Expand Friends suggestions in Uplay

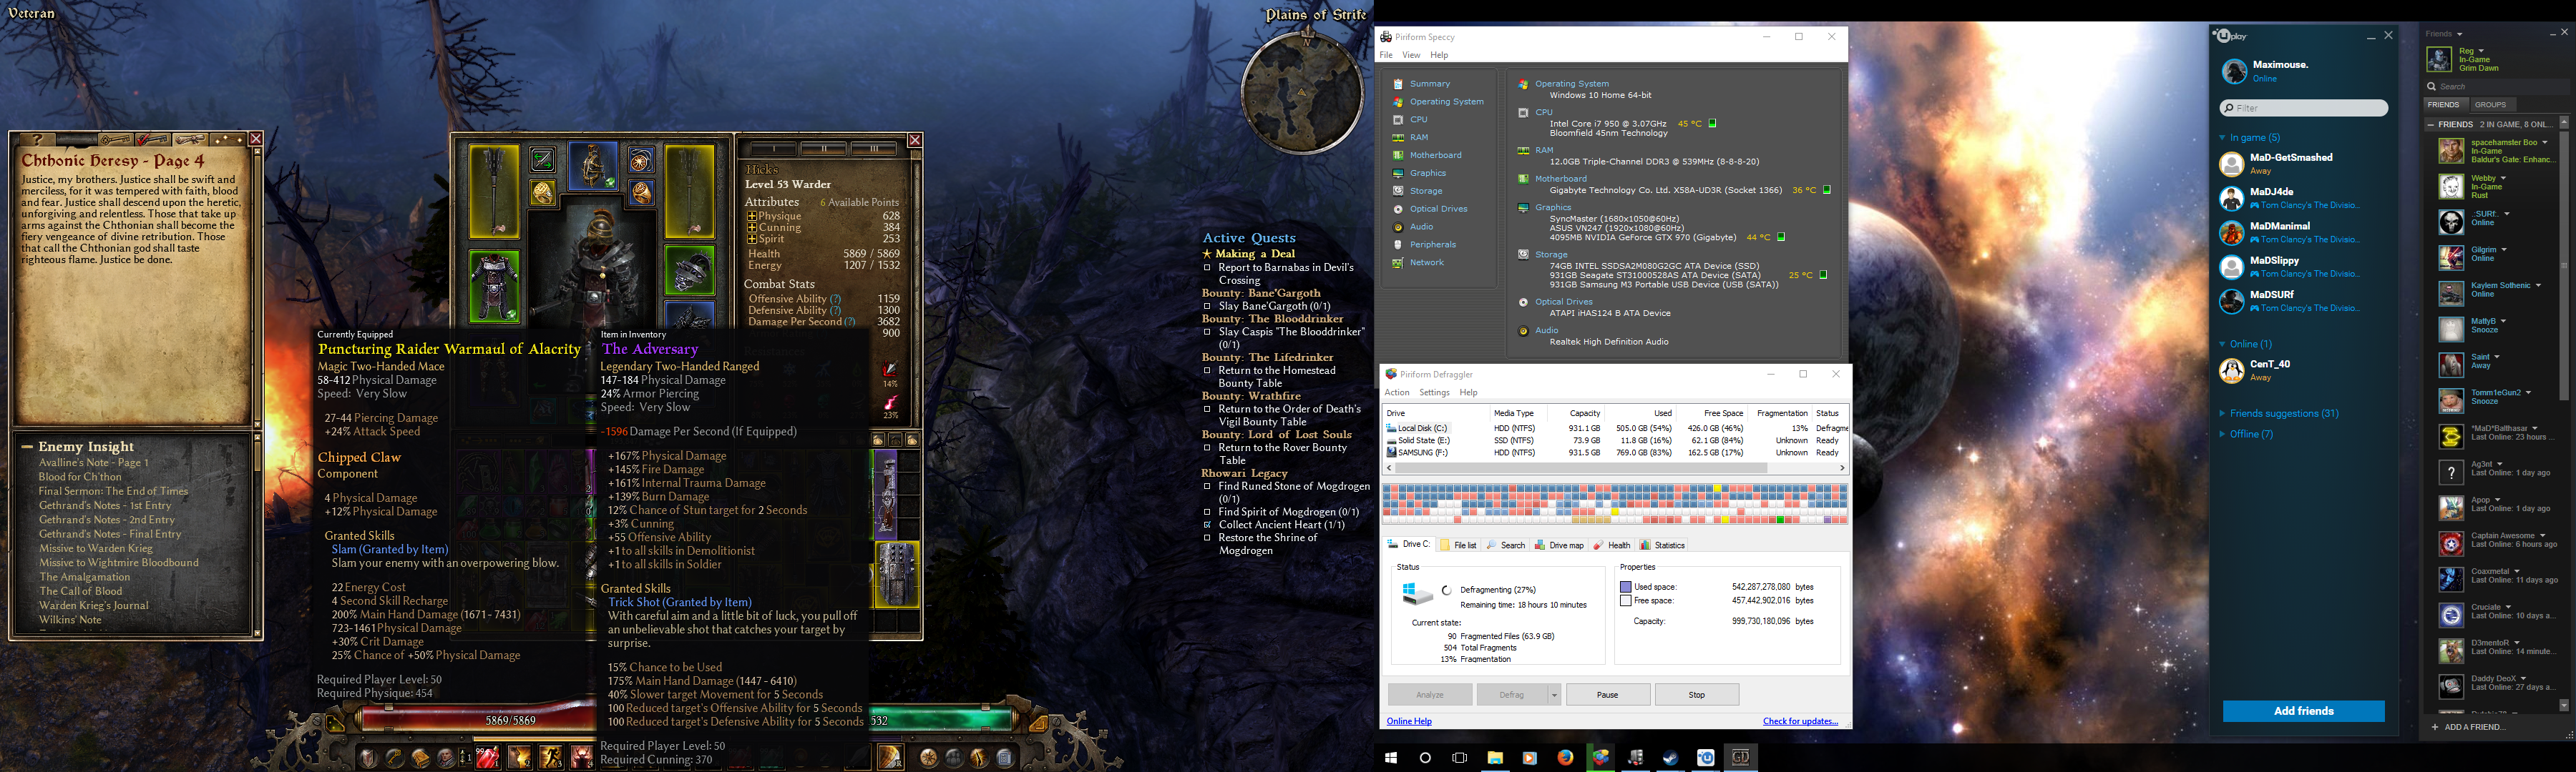[x=2222, y=413]
